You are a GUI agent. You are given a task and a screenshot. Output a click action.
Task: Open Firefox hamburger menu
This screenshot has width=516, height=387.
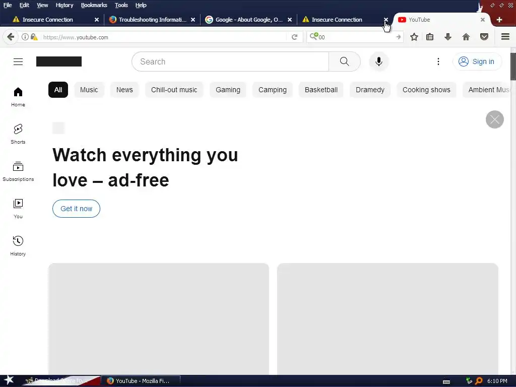click(x=505, y=37)
